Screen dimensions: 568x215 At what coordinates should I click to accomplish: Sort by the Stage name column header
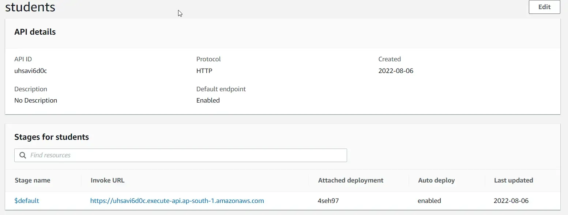tap(32, 180)
